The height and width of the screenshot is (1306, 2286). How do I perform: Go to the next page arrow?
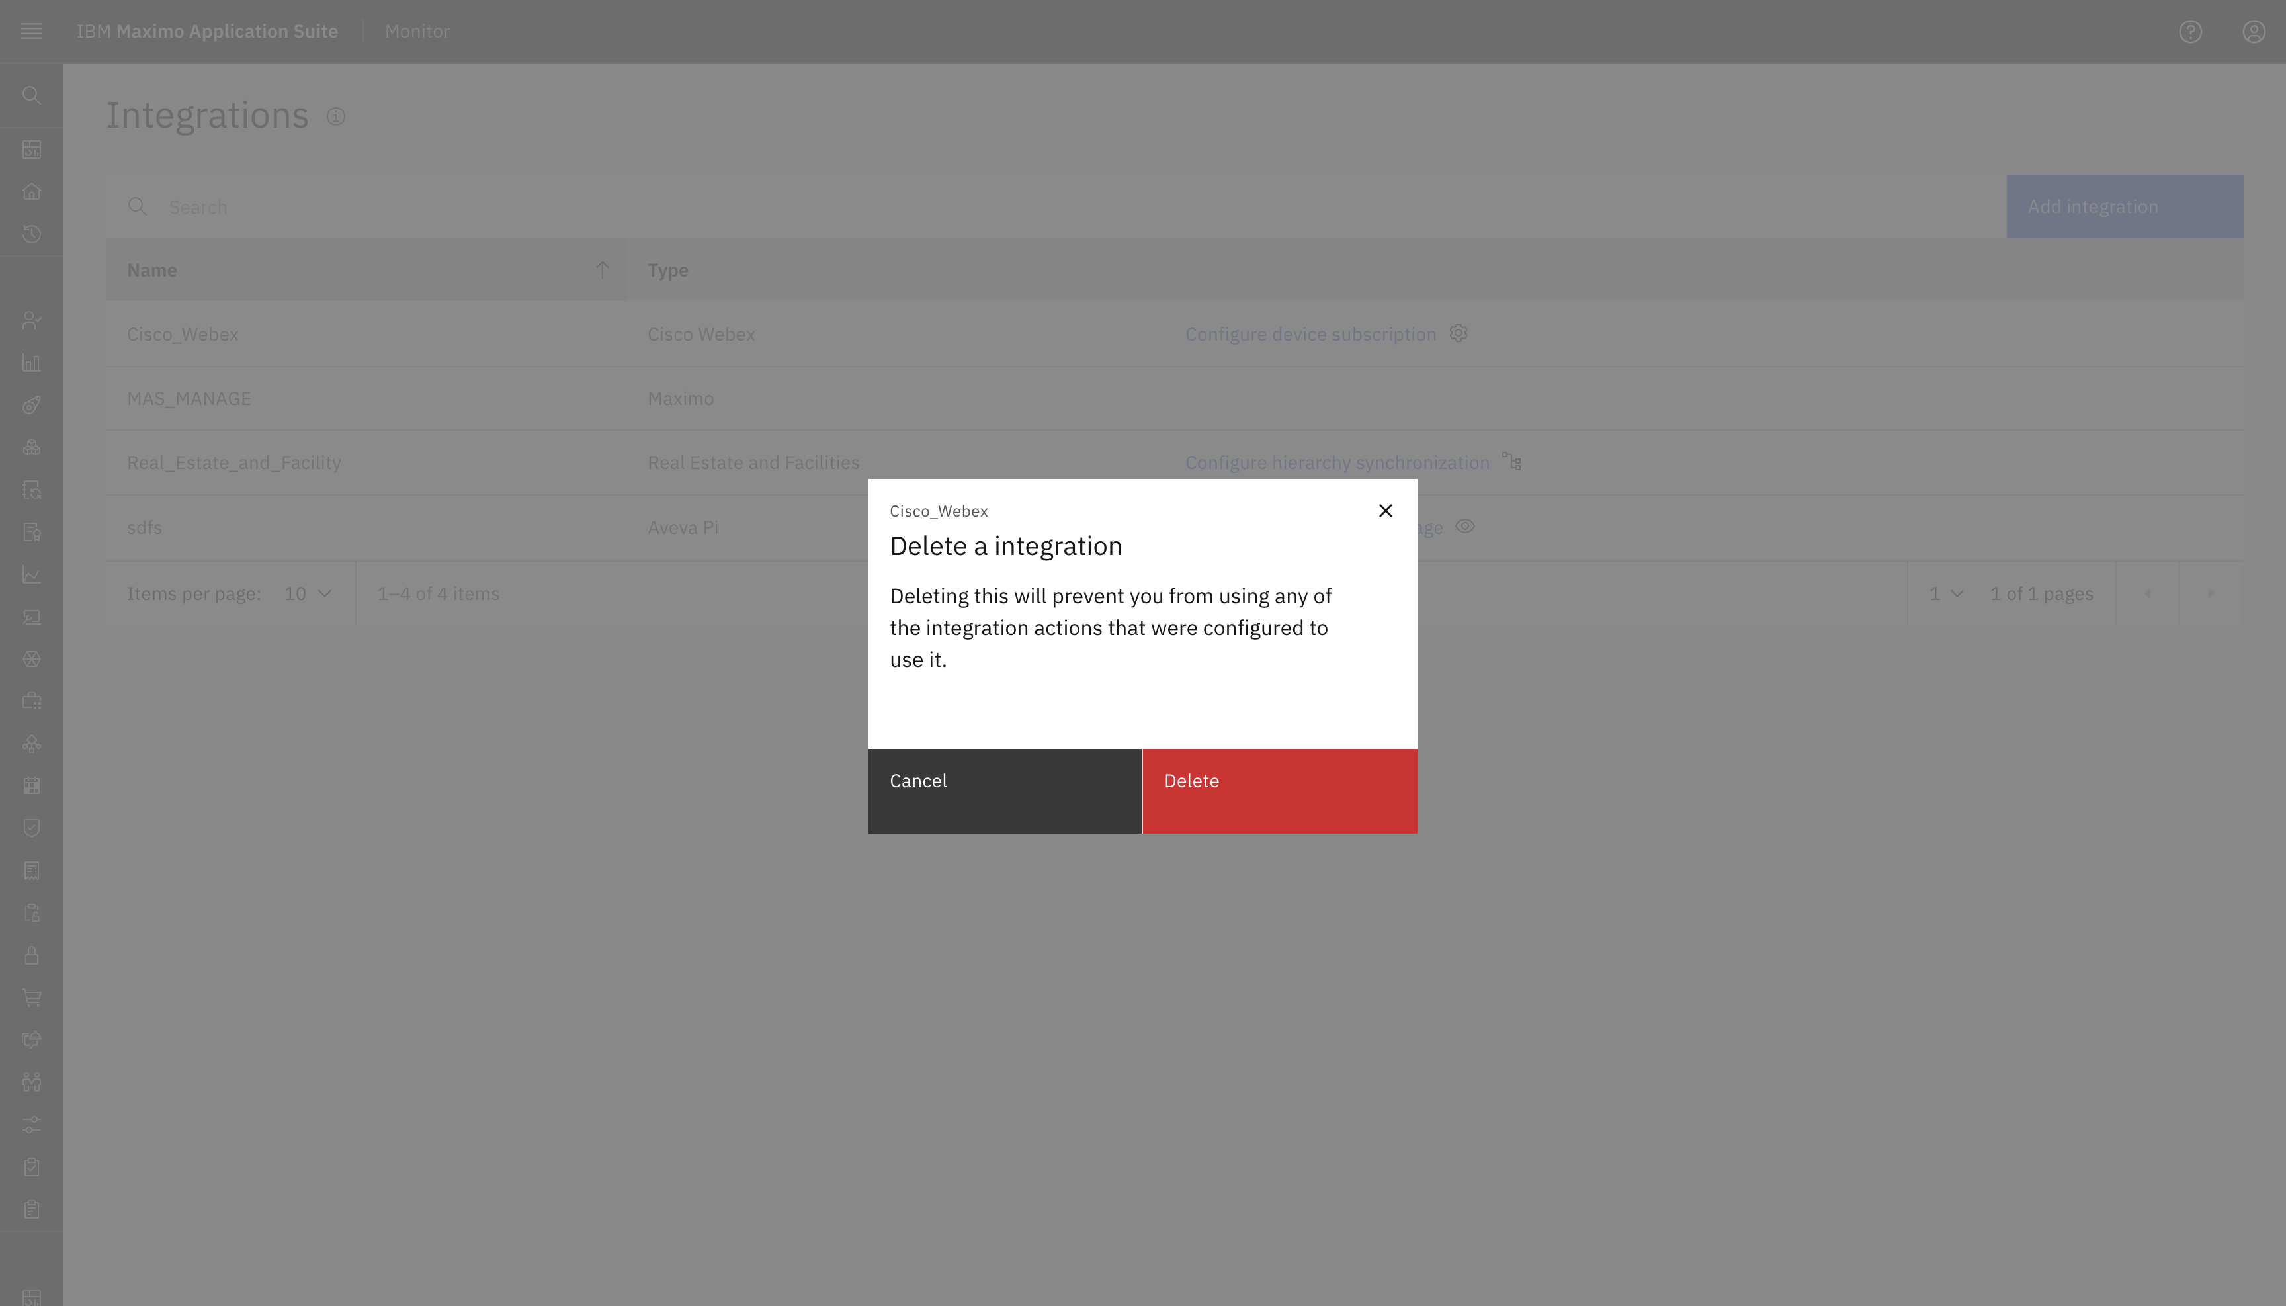click(x=2211, y=594)
